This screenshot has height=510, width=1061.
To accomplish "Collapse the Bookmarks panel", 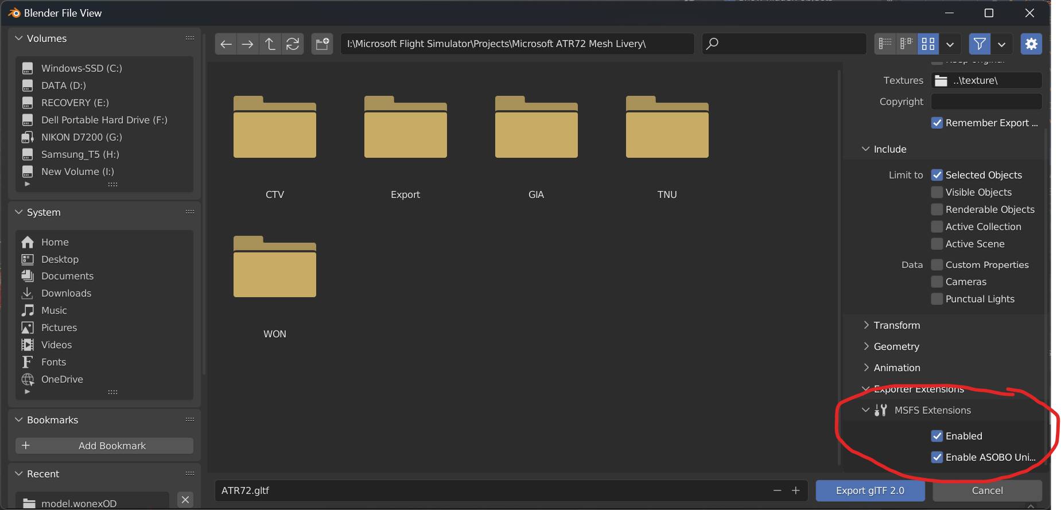I will pyautogui.click(x=19, y=420).
